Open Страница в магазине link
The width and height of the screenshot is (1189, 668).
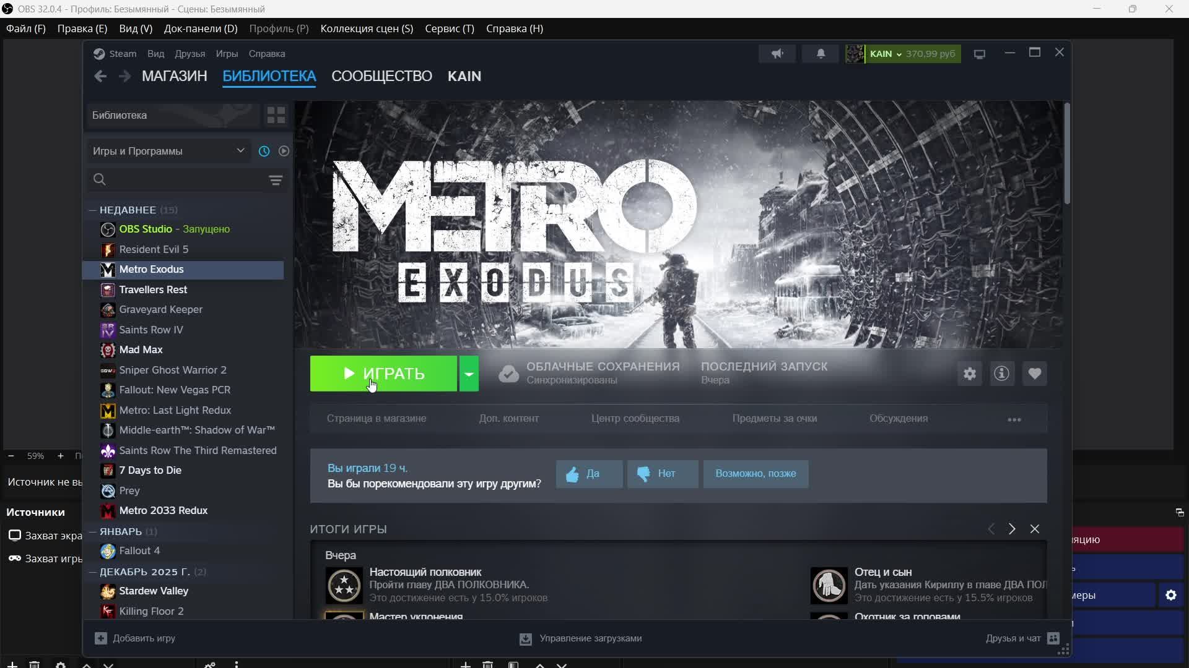(376, 419)
